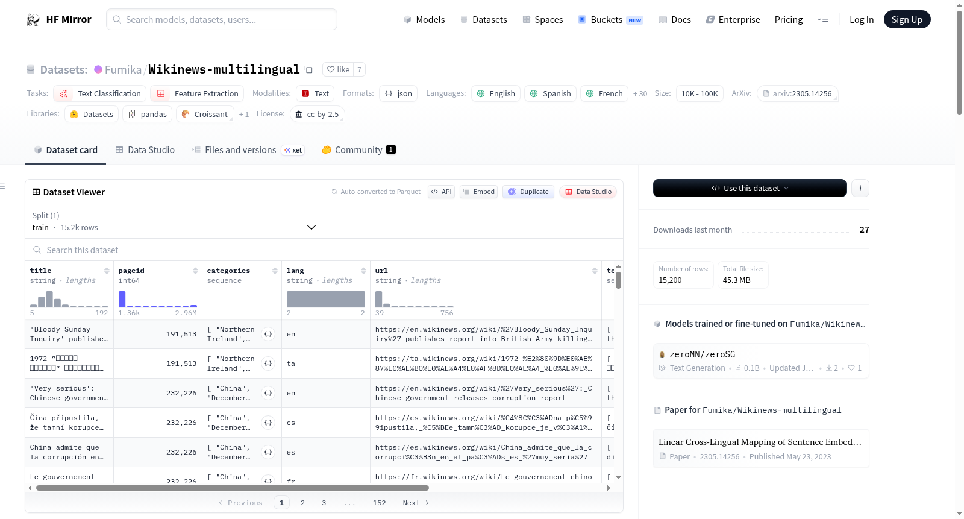Expand categories cell for 'Very serious' row
964x519 pixels.
(268, 393)
